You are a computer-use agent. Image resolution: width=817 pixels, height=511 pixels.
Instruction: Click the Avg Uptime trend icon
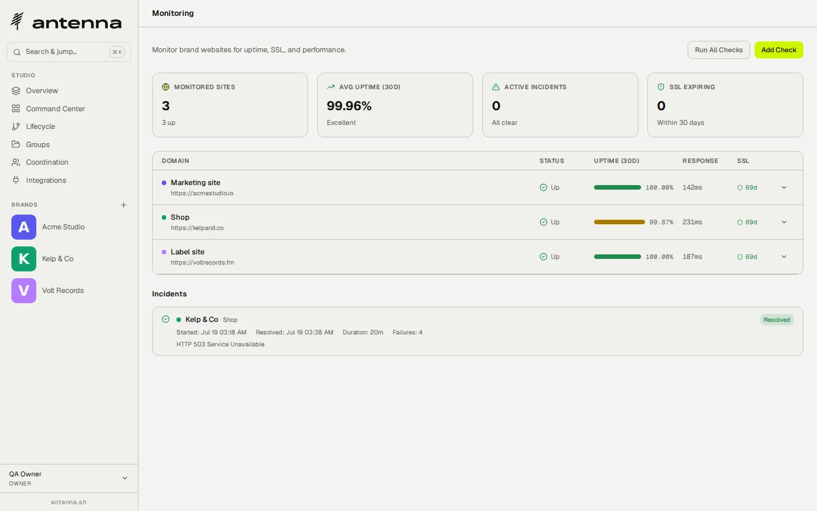tap(331, 87)
